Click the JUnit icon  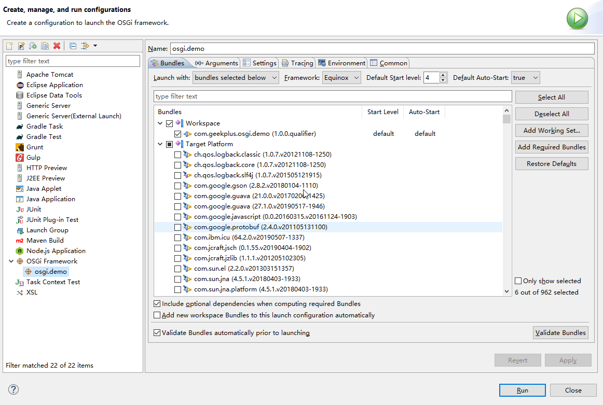[x=20, y=210]
